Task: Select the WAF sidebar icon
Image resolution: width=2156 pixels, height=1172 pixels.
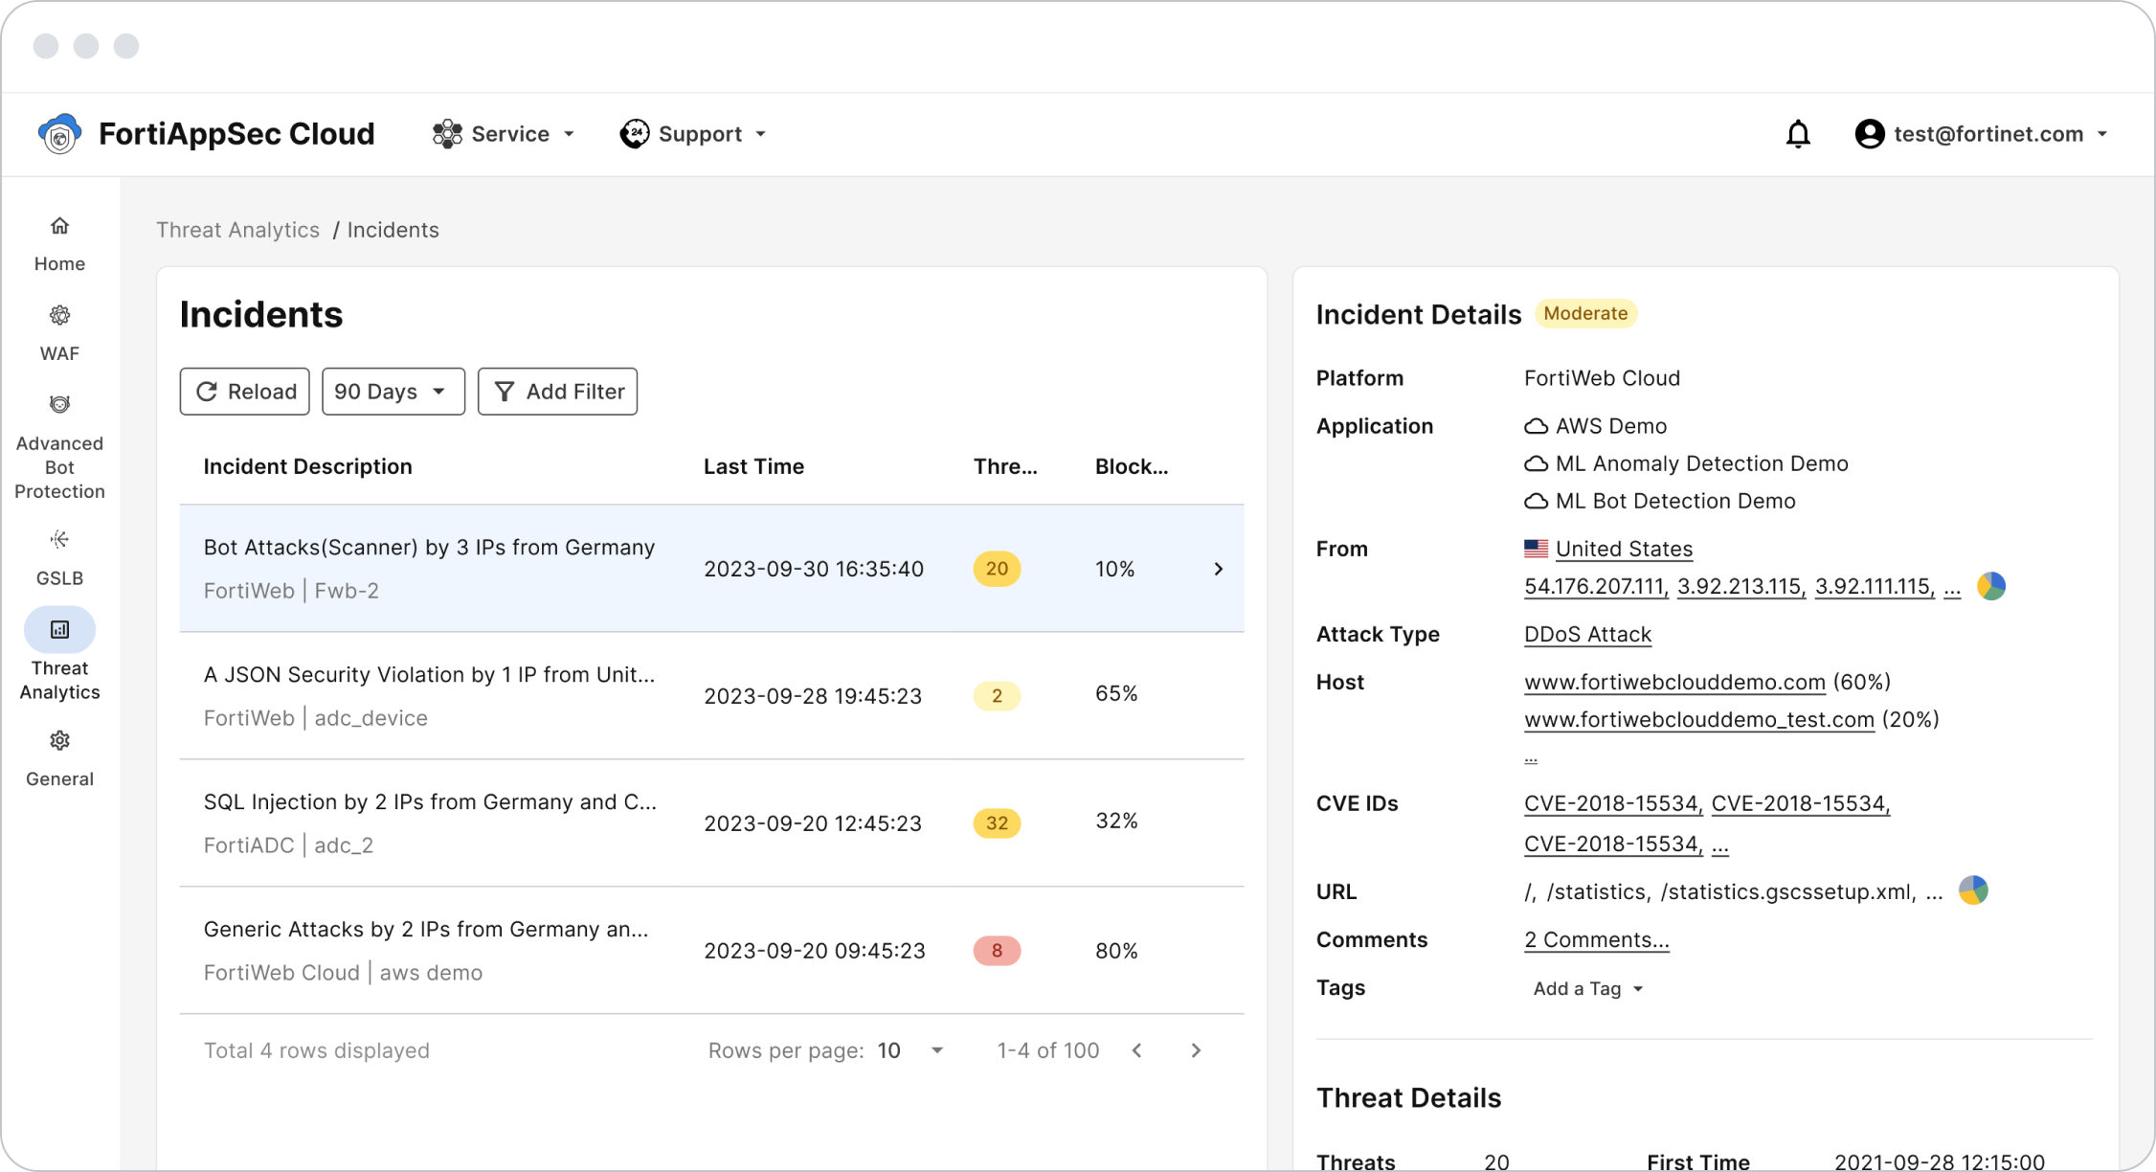Action: [59, 332]
